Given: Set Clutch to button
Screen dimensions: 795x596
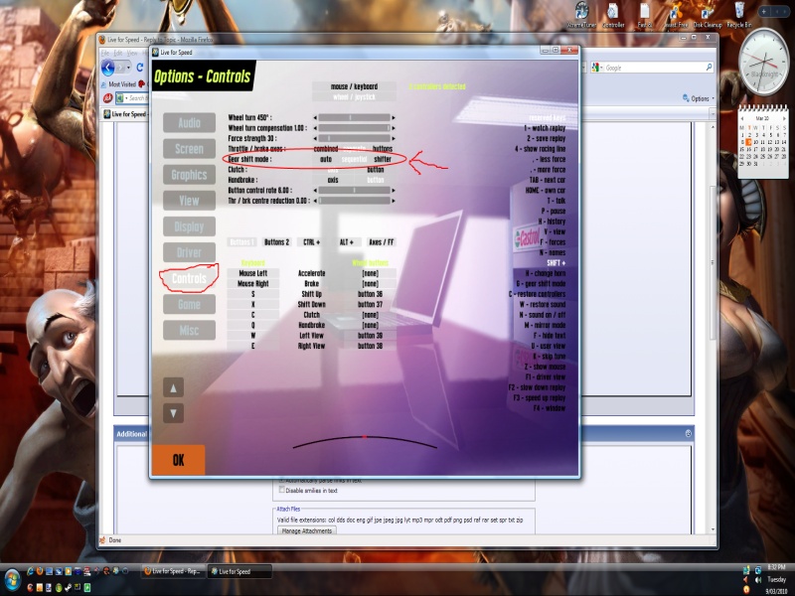Looking at the screenshot, I should pos(376,170).
